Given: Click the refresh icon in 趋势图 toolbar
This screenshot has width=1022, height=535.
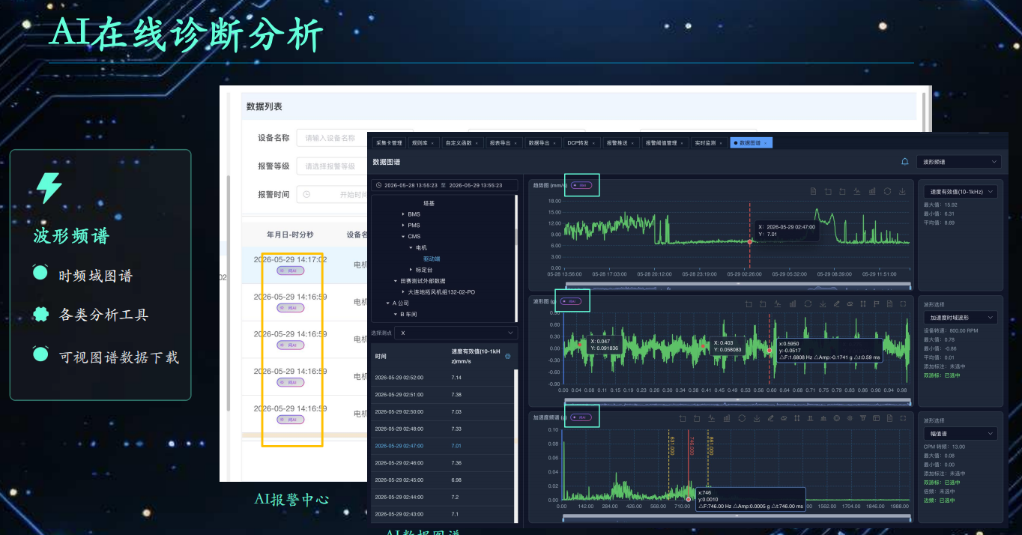Looking at the screenshot, I should point(887,191).
